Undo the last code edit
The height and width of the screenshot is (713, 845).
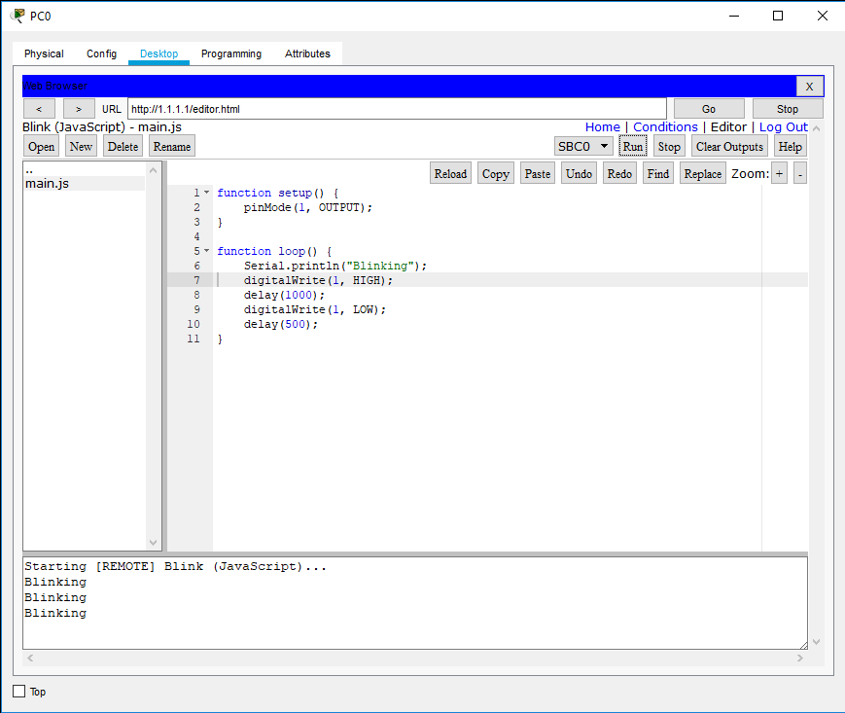[579, 172]
